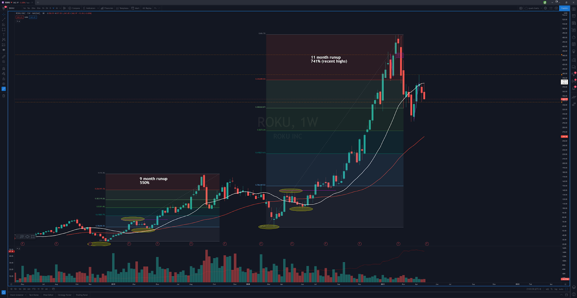Expand the Indicators favorites dropdown arrow
This screenshot has width=577, height=298.
(98, 8)
